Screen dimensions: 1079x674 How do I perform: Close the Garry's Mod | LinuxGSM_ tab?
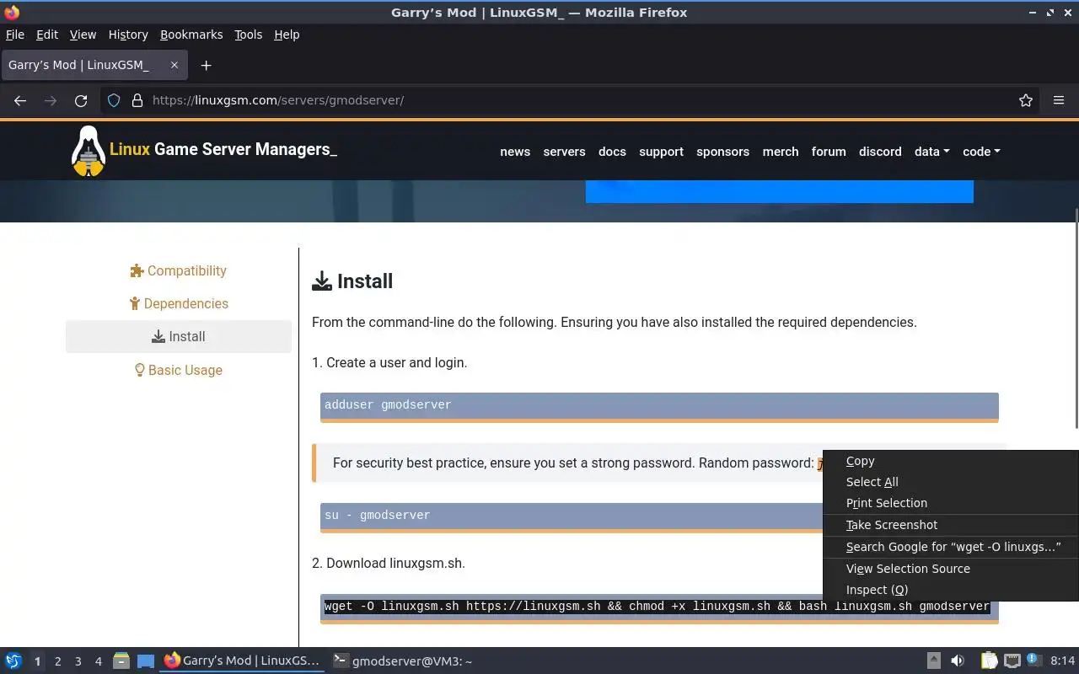[x=174, y=65]
